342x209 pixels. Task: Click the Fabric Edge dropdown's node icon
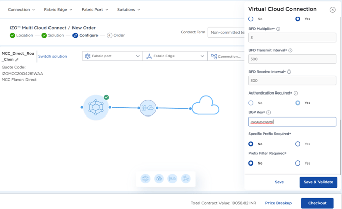149,56
